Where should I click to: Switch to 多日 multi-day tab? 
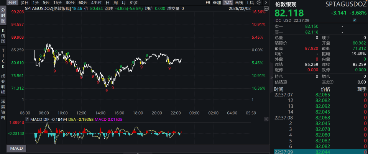click(x=25, y=3)
